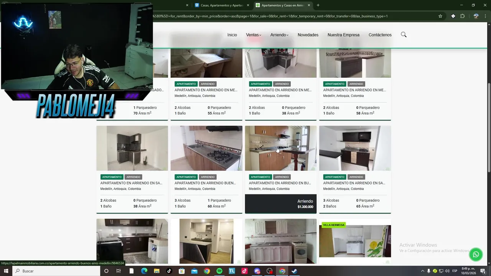Open Microsoft Store from the taskbar

tap(182, 271)
